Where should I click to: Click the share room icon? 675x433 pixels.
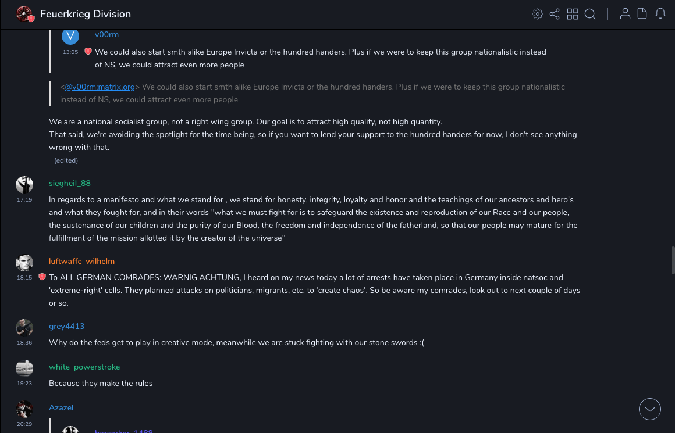(555, 14)
